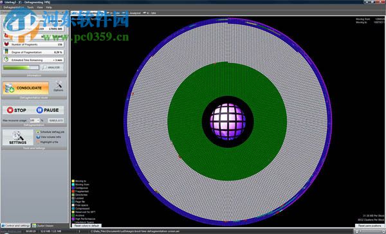The image size is (386, 234).
Task: Click the Number of Fragments icon
Action: click(6, 44)
